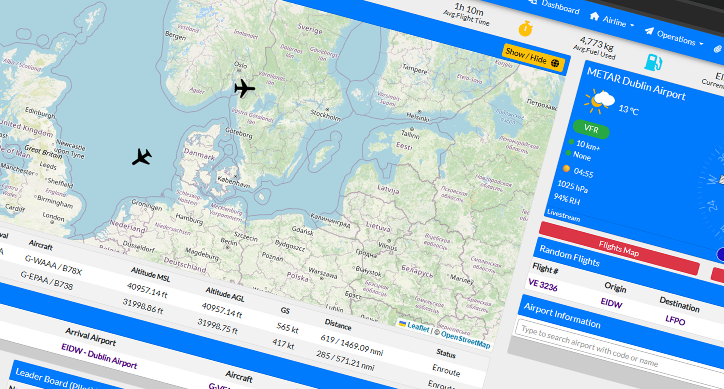Open the red Flights Map button
Viewport: 724px width, 389px height.
point(619,248)
